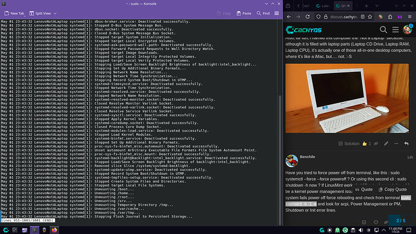
Task: Show more actions with ellipsis on post
Action: point(396,144)
